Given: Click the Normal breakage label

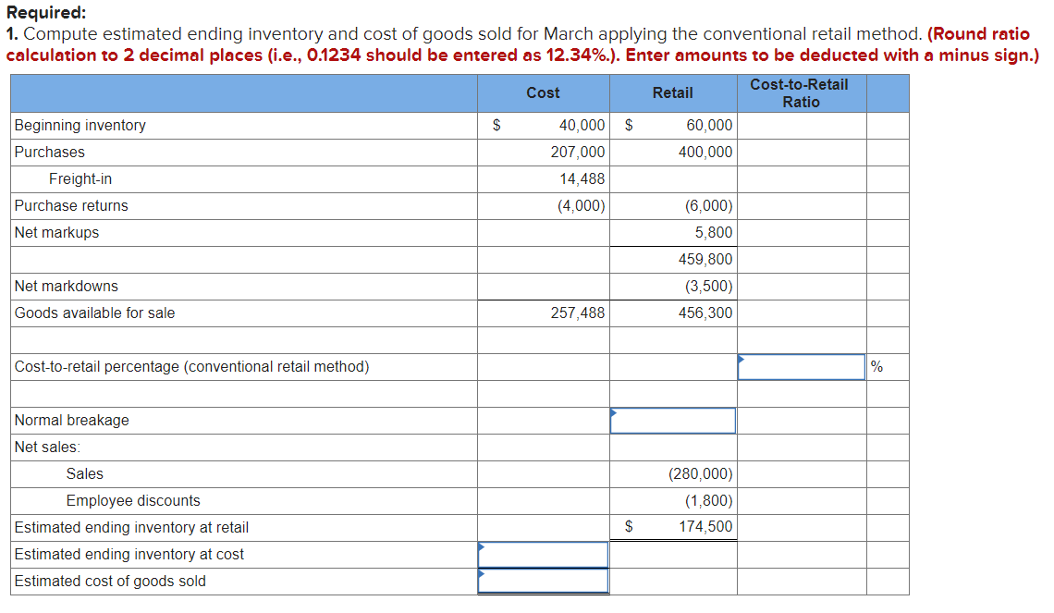Looking at the screenshot, I should pos(72,421).
